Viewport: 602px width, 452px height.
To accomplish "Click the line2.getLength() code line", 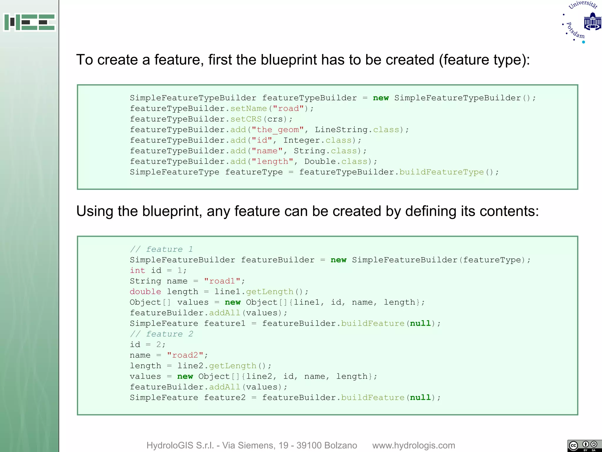I will click(x=201, y=366).
